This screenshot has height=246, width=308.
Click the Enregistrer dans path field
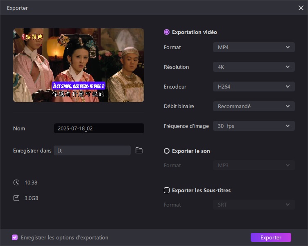(x=92, y=150)
